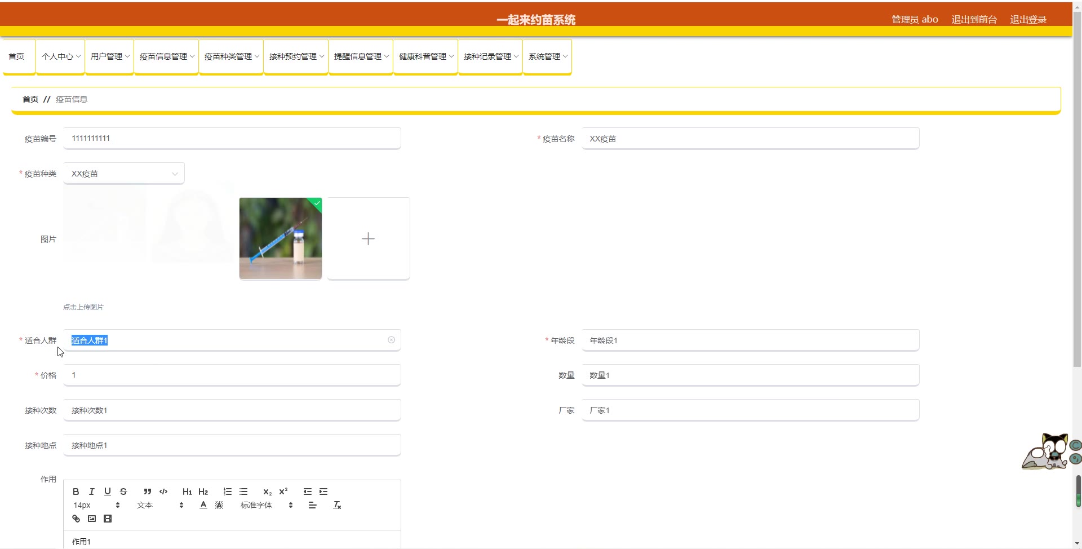
Task: Expand the 疫苗种类管理 menu
Action: click(x=232, y=56)
